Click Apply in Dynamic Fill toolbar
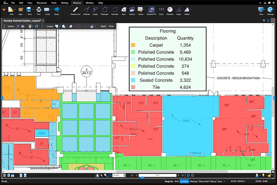This screenshot has height=185, width=277. click(103, 26)
